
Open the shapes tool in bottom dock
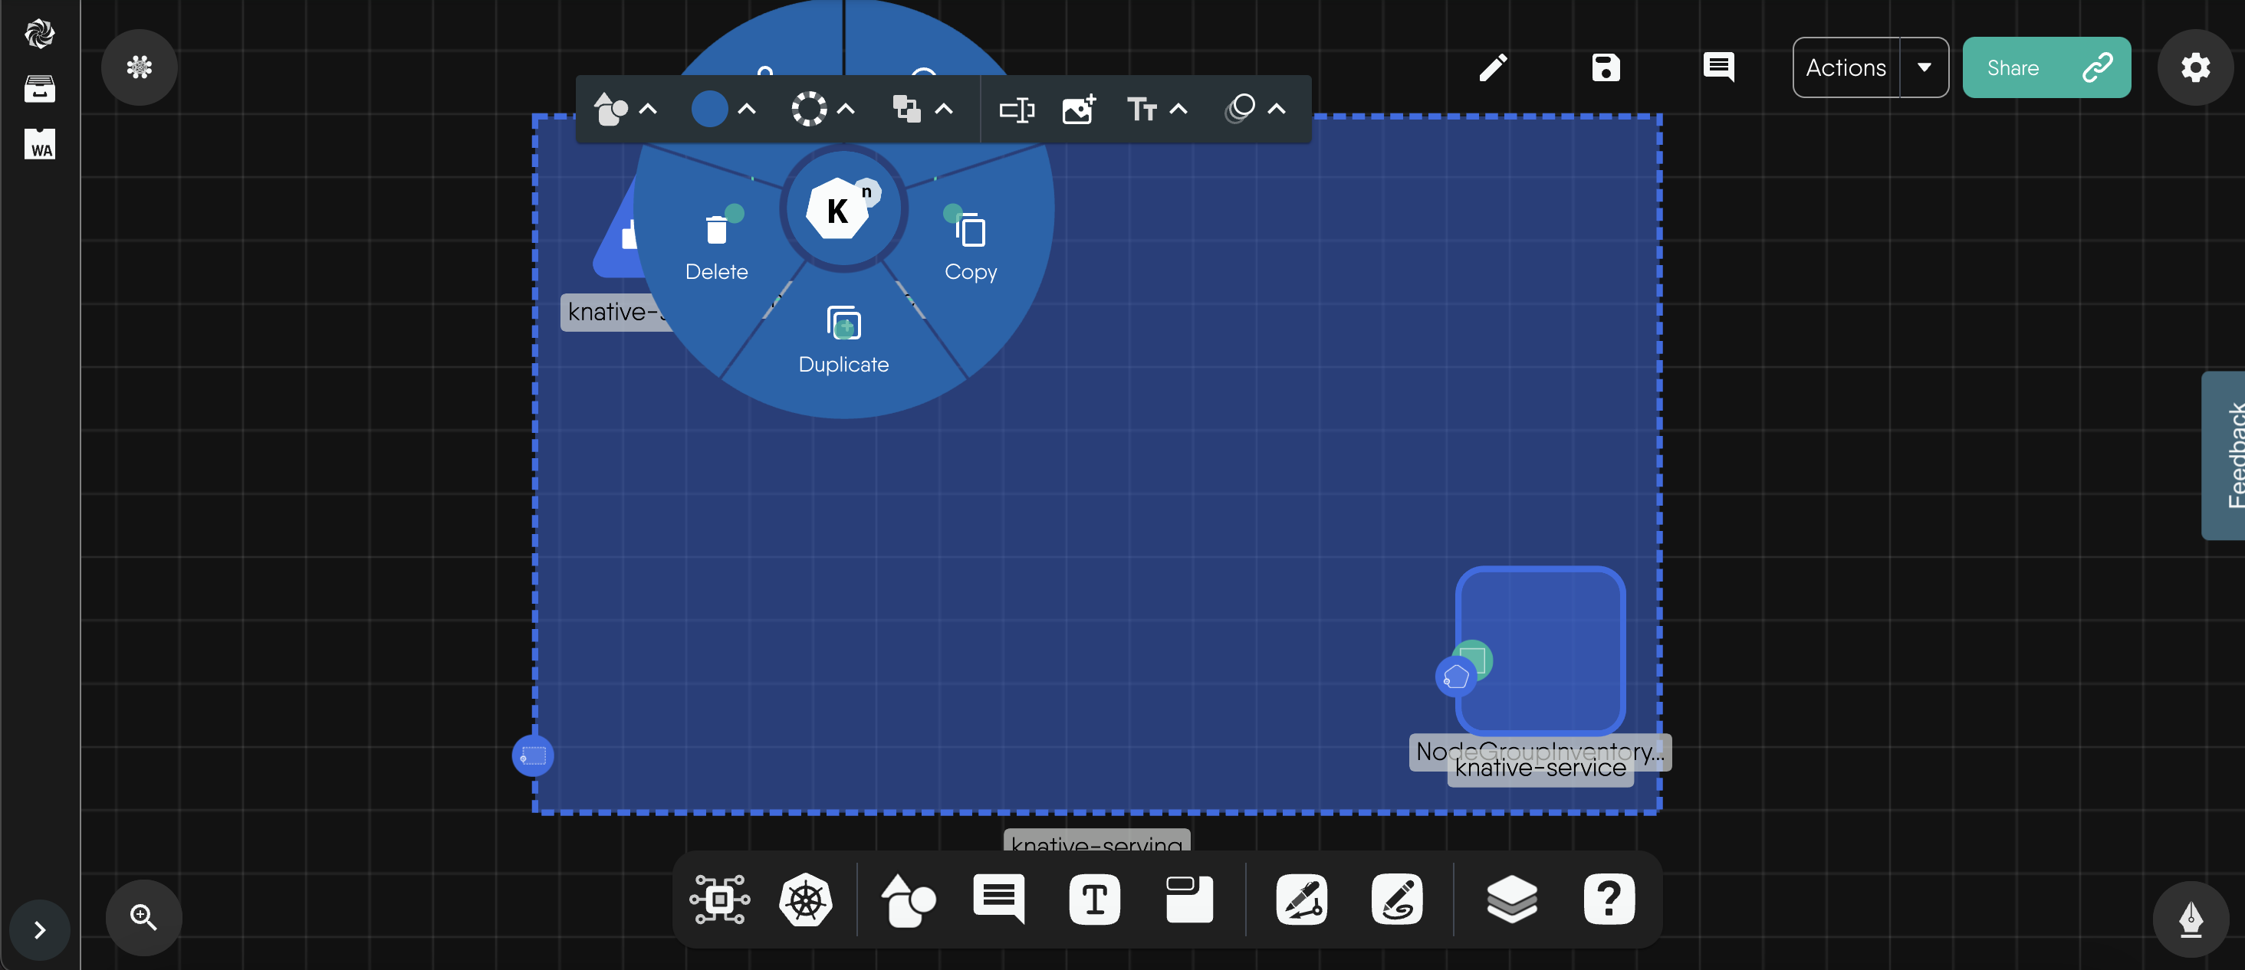[x=908, y=899]
